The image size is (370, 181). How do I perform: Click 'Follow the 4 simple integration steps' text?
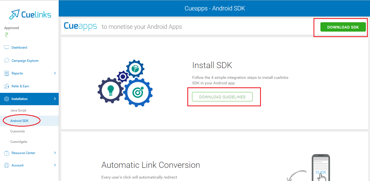tap(240, 80)
